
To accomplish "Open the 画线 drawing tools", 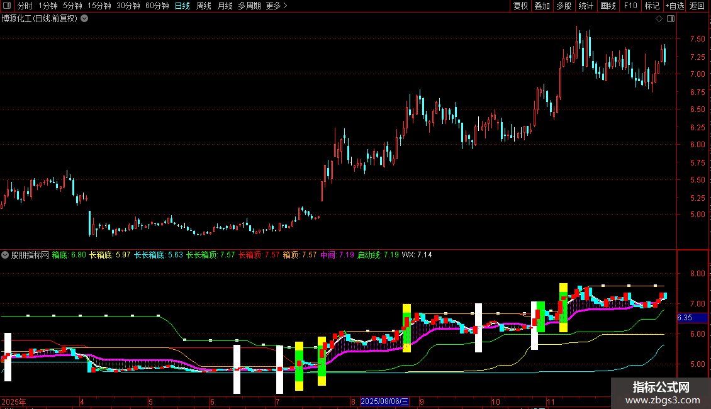I will point(608,6).
